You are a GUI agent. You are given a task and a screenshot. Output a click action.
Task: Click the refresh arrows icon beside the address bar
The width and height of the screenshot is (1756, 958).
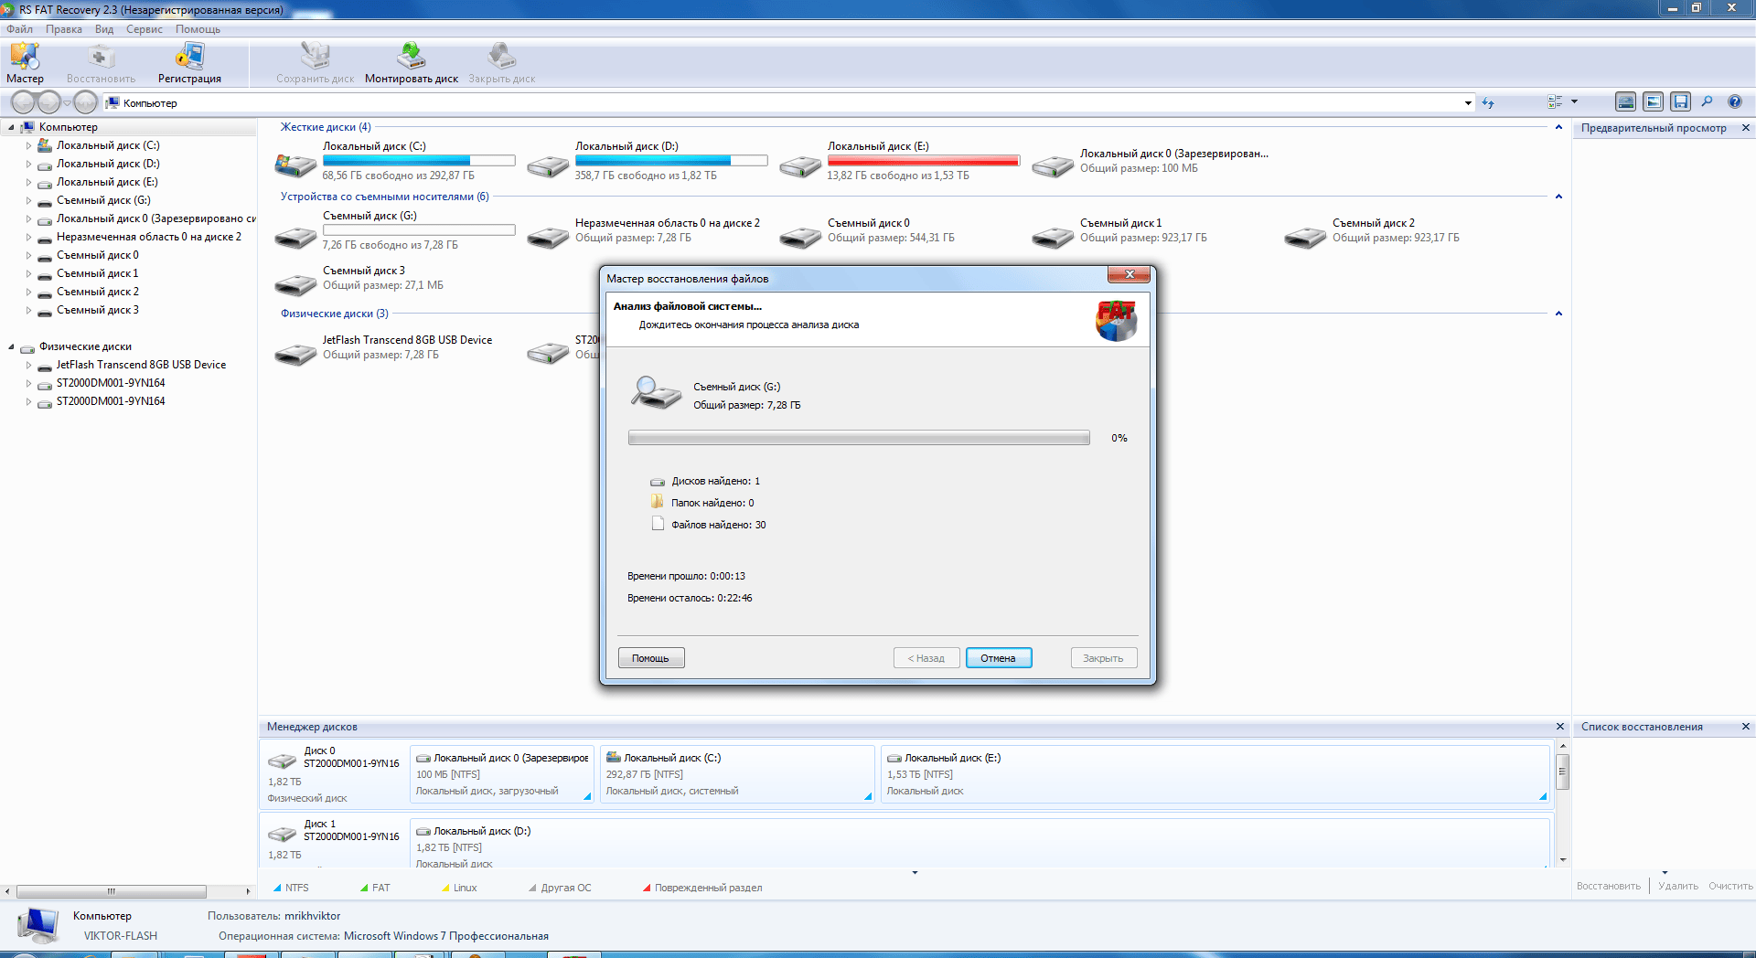(1488, 102)
